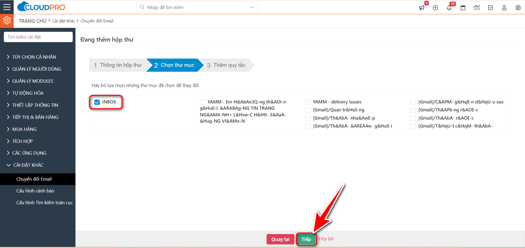Click the quick create plus icon
525x248 pixels.
click(435, 8)
